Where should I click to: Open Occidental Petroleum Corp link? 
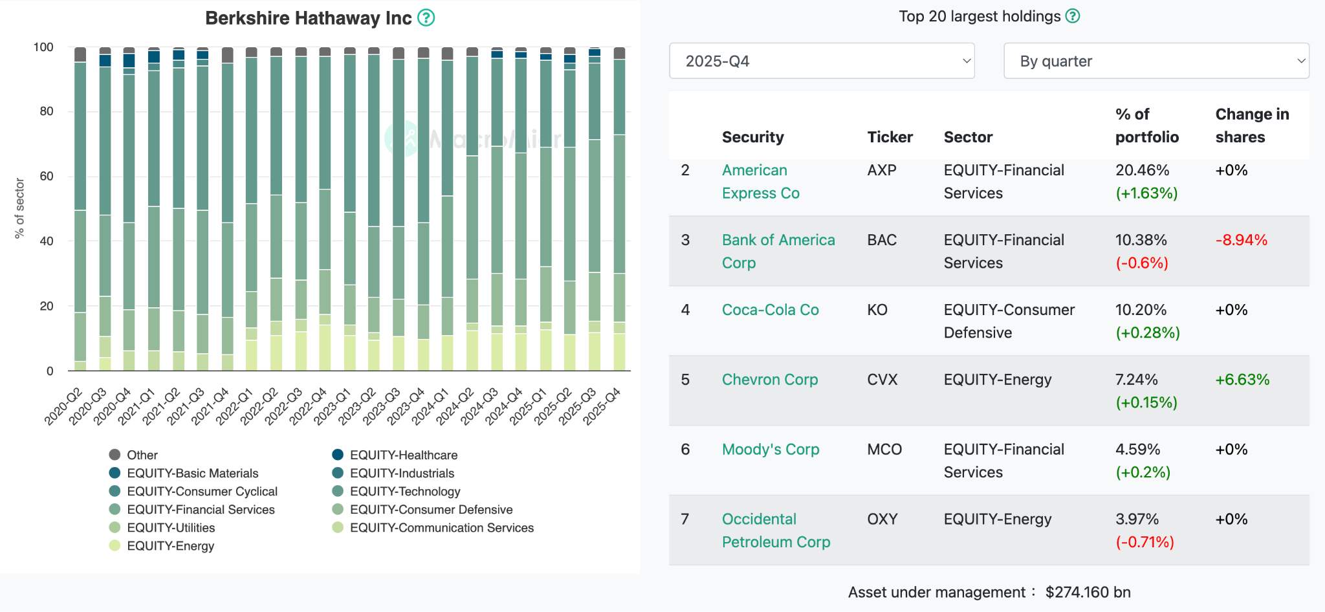pyautogui.click(x=776, y=530)
